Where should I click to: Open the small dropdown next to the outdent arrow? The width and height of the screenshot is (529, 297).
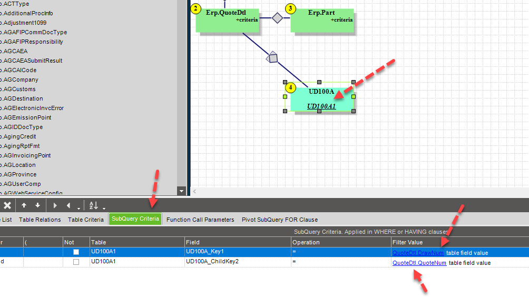pos(79,208)
